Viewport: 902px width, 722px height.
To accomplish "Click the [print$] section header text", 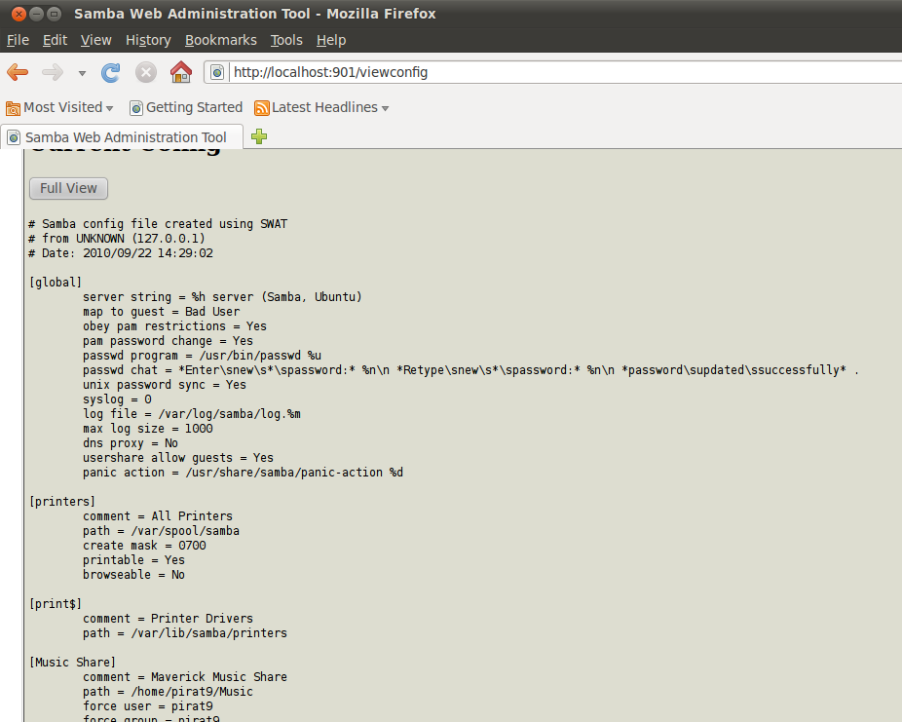I will [x=56, y=603].
